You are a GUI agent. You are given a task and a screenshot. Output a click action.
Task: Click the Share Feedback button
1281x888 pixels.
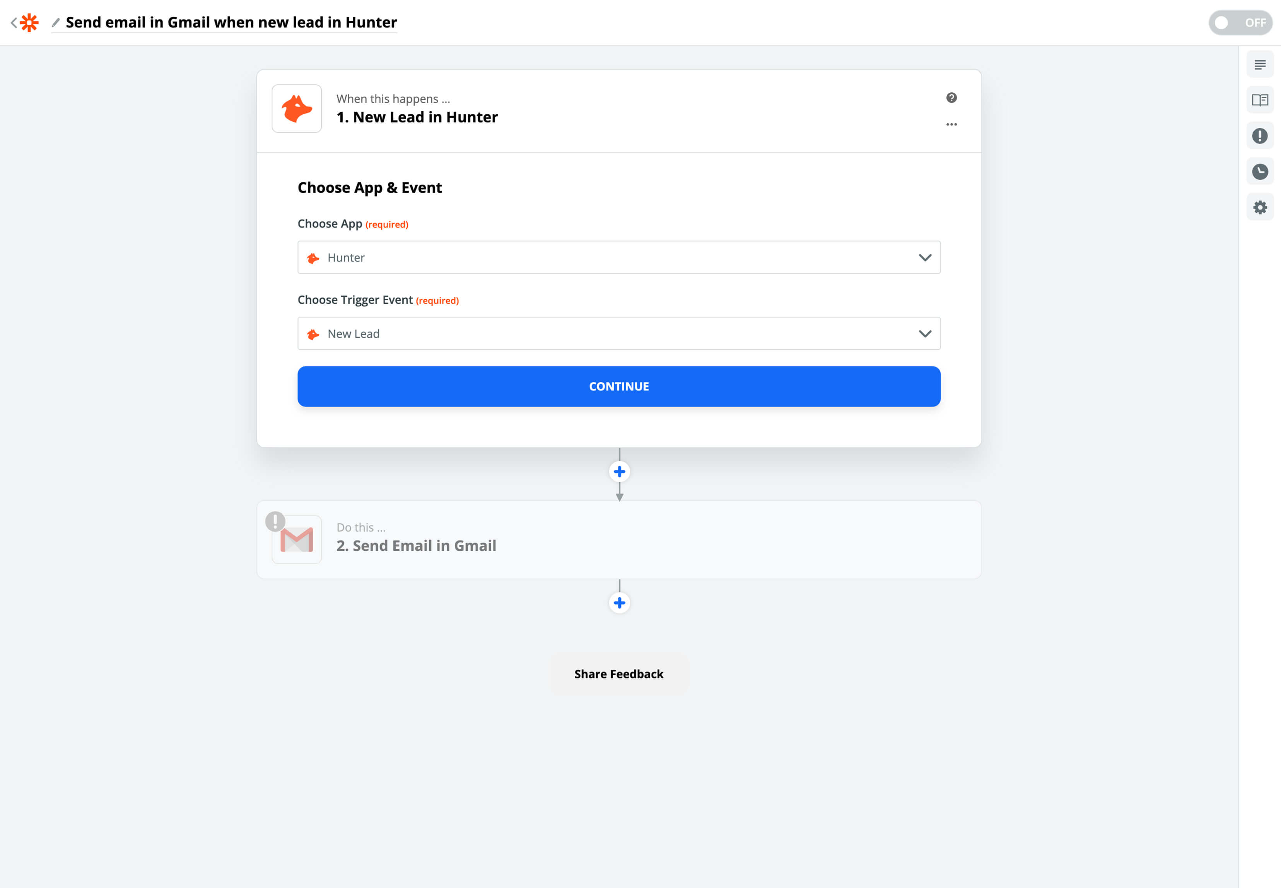(619, 674)
